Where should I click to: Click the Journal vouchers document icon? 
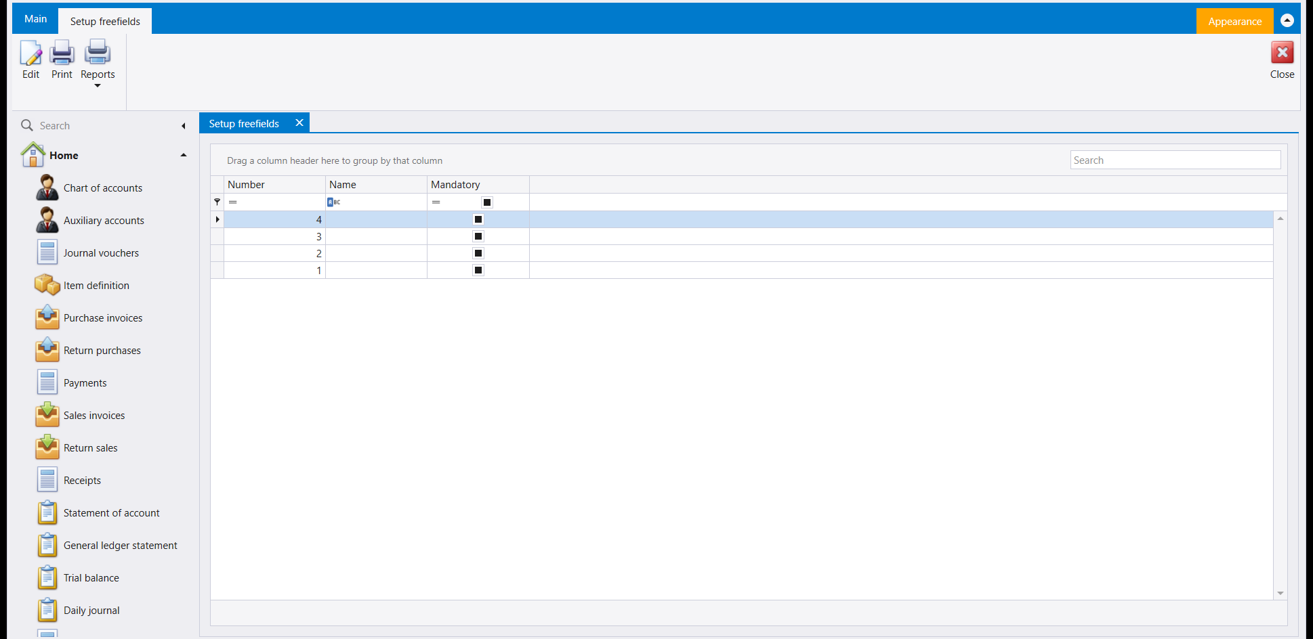coord(47,252)
